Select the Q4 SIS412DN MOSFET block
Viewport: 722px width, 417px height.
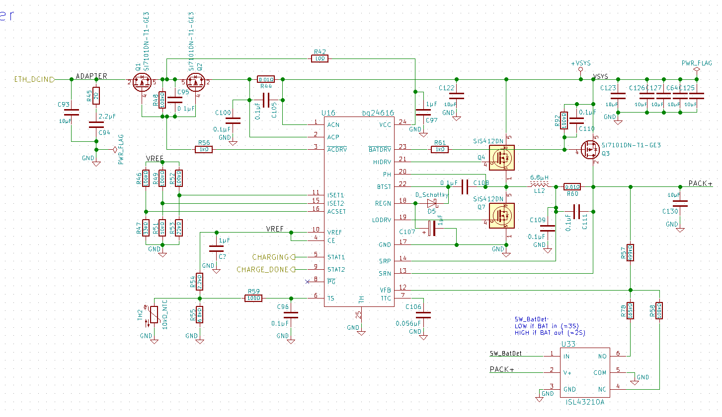pos(502,158)
